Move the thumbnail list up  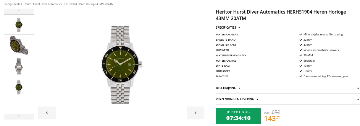point(19,11)
